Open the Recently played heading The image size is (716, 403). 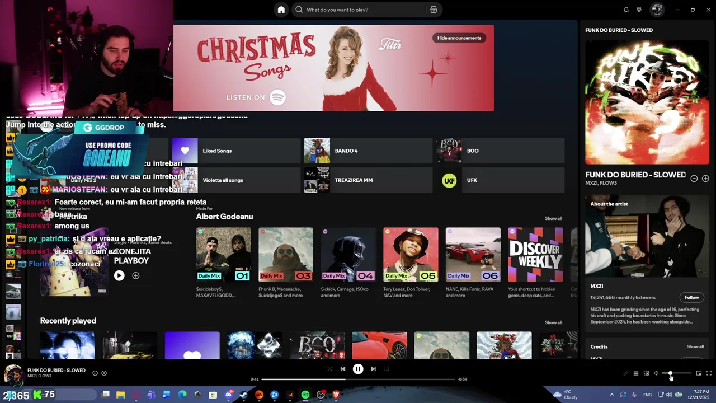68,321
